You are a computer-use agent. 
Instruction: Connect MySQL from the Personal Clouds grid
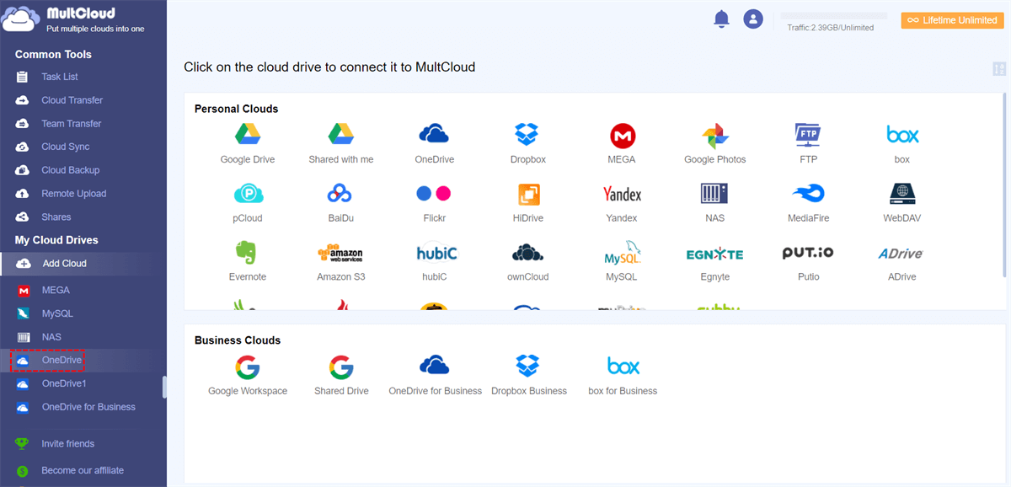(x=622, y=253)
